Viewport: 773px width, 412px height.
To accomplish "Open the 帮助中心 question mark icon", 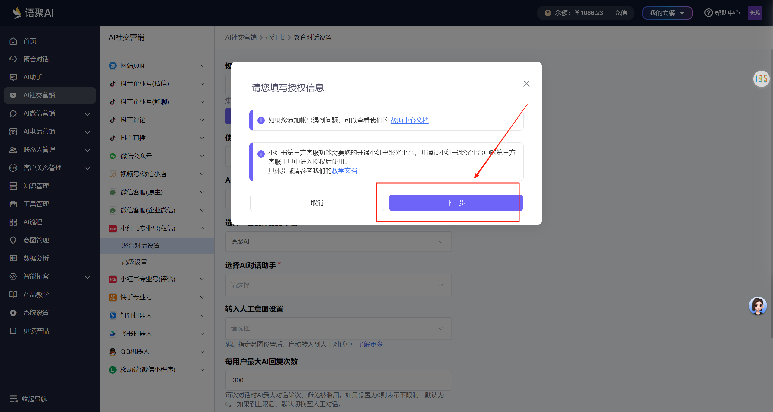I will click(708, 13).
